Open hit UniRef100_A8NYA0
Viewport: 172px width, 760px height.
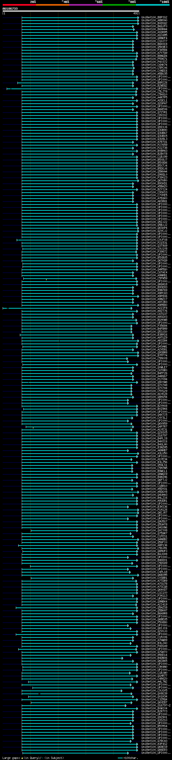[x=154, y=20]
